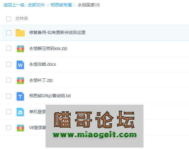Click the 文件名 column header
This screenshot has width=189, height=149.
click(x=22, y=19)
